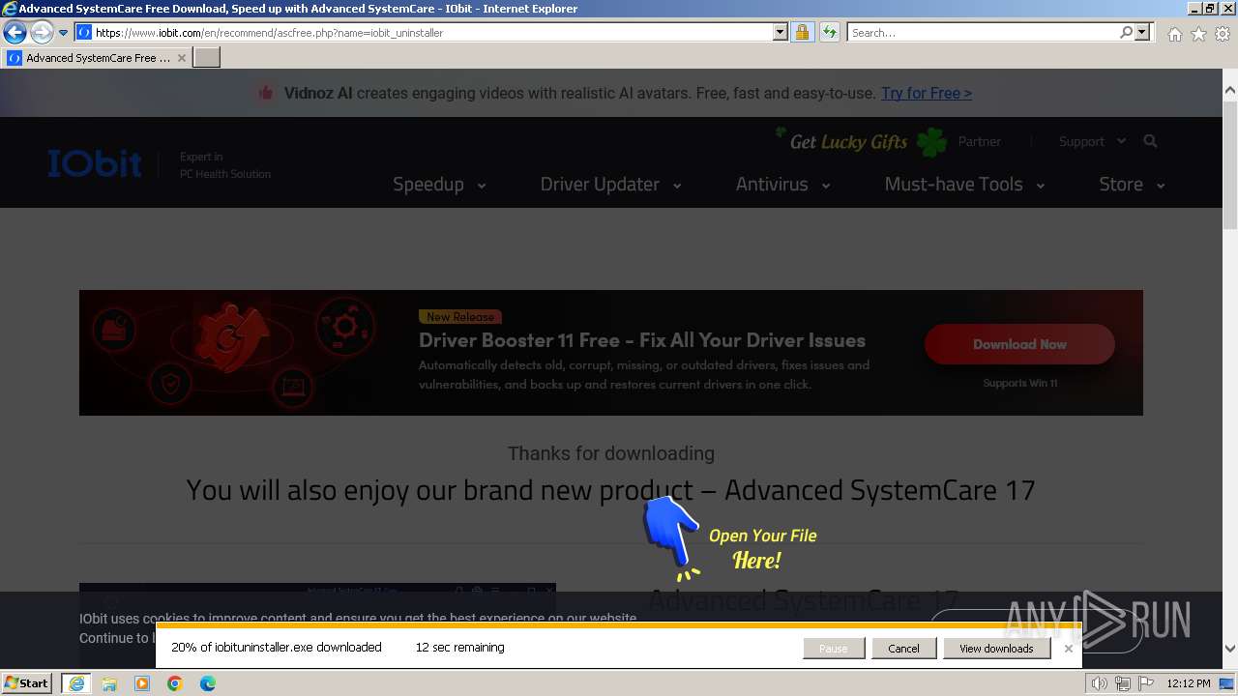Click the New Release badge
Screen dimensions: 1238x696
460,316
